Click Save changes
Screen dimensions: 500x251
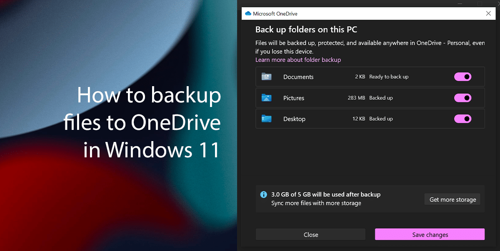[x=430, y=234]
